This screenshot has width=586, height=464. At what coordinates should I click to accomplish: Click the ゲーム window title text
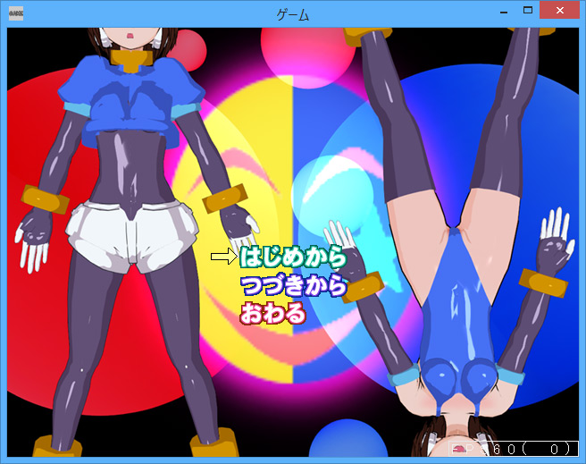click(293, 15)
